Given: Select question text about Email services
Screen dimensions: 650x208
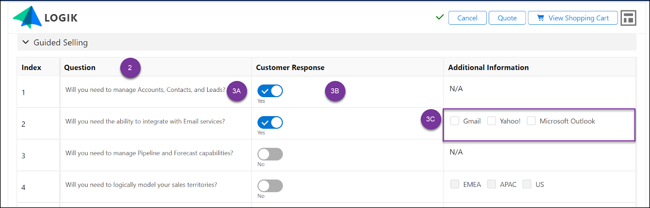Looking at the screenshot, I should point(145,121).
